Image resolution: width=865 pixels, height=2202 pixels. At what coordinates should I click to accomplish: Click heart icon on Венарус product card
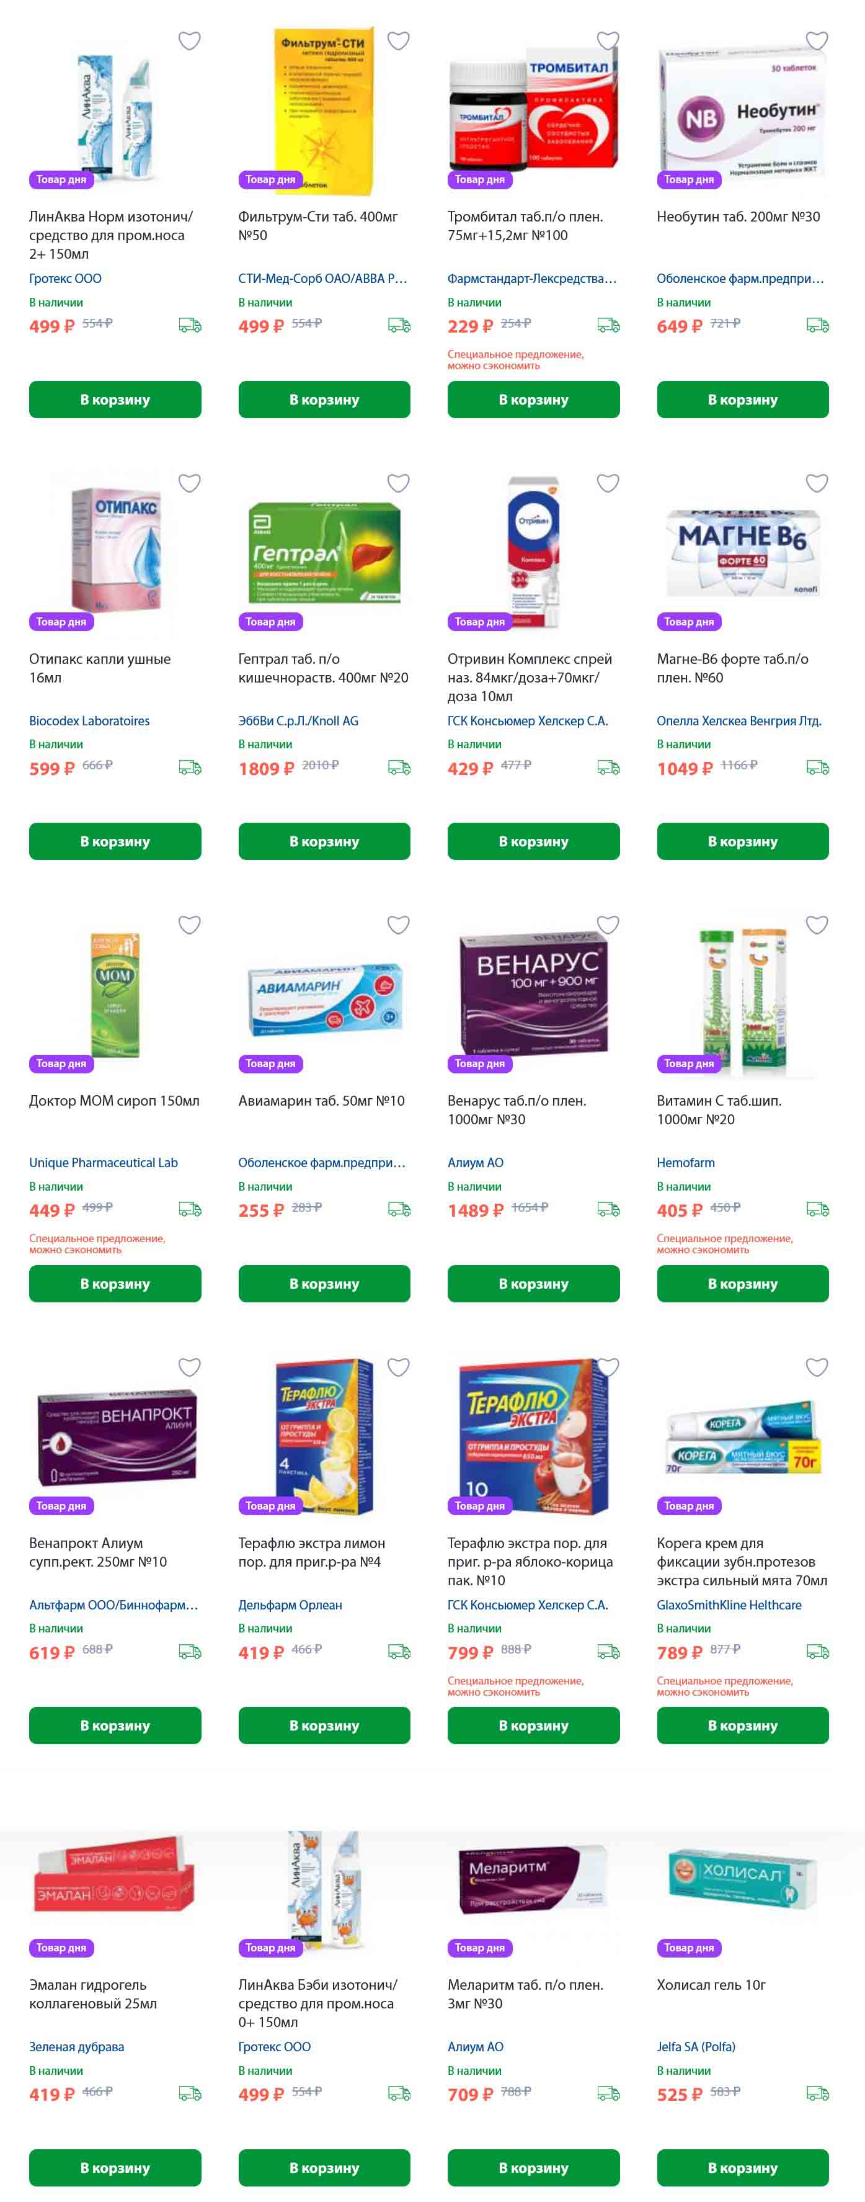[x=608, y=925]
